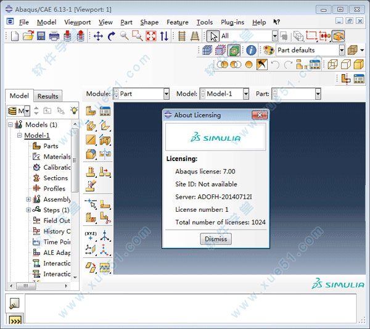This screenshot has height=329, width=370.
Task: Expand the Steps (1) tree node
Action: point(28,210)
